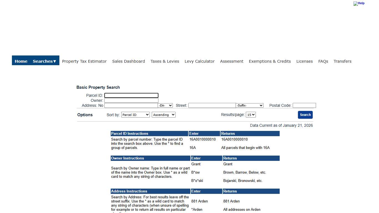The width and height of the screenshot is (379, 213).
Task: Open the Assessment page
Action: (x=232, y=61)
